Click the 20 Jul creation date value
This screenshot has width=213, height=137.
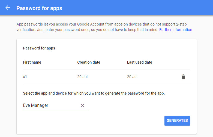click(82, 77)
